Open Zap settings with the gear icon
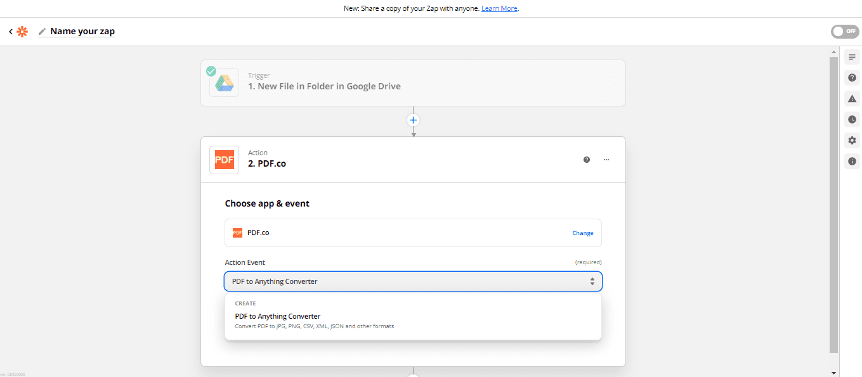The image size is (862, 377). [852, 140]
